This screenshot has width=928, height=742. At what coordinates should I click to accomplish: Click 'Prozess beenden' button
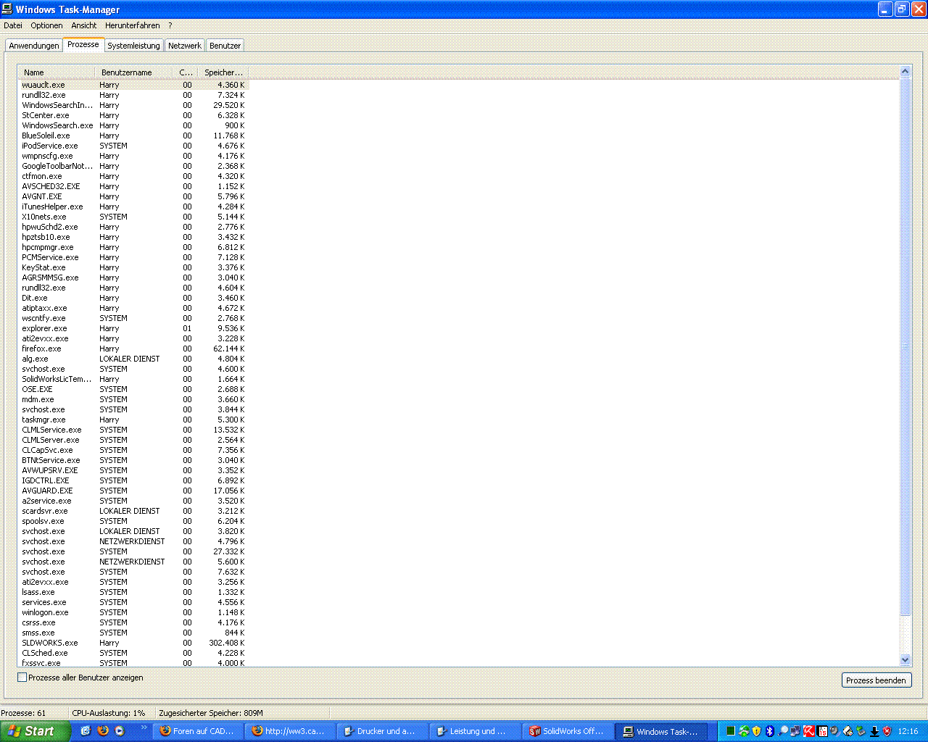876,680
